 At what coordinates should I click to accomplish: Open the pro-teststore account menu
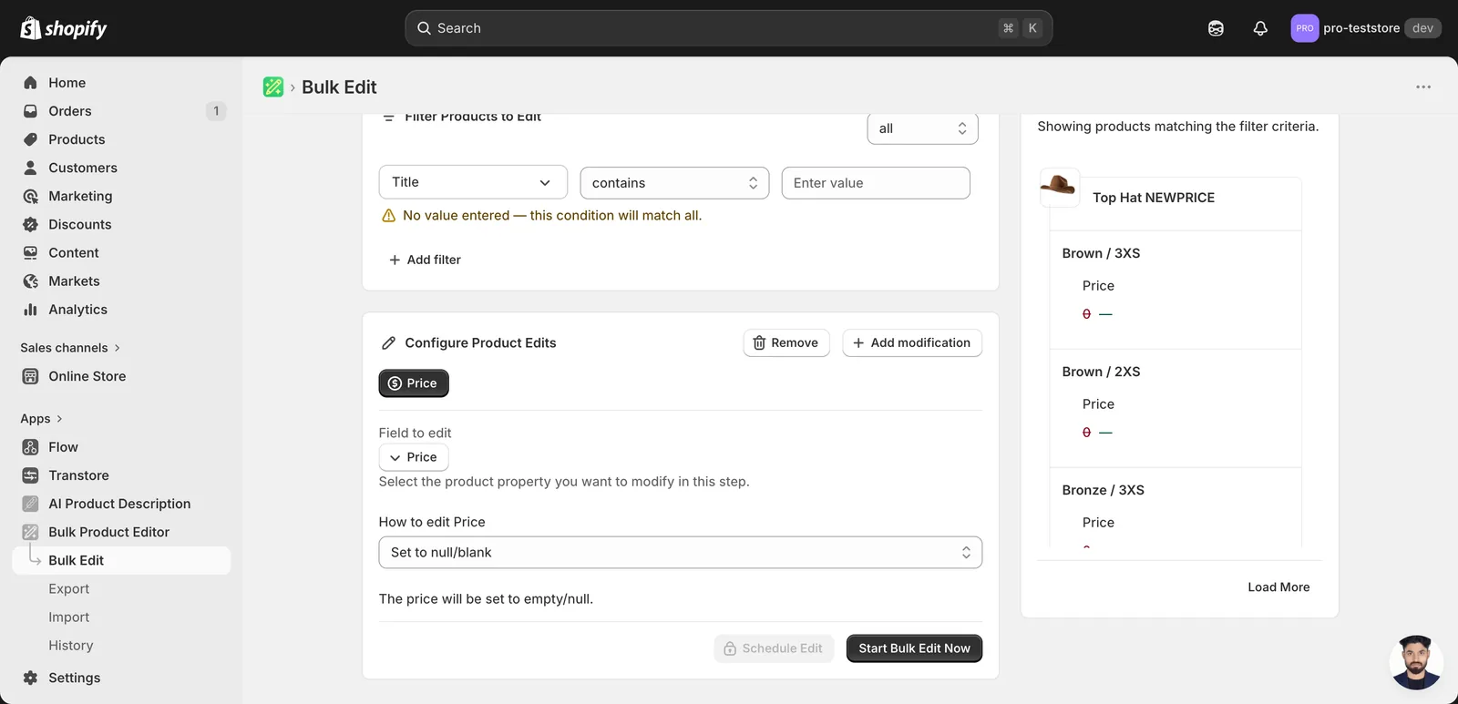(x=1366, y=28)
